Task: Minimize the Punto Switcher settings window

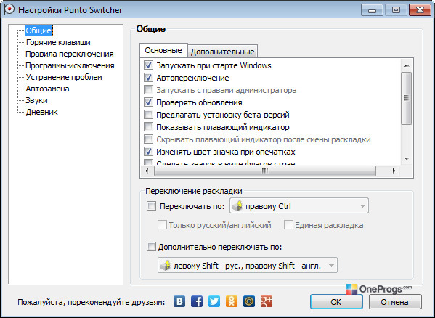Action: coord(372,10)
